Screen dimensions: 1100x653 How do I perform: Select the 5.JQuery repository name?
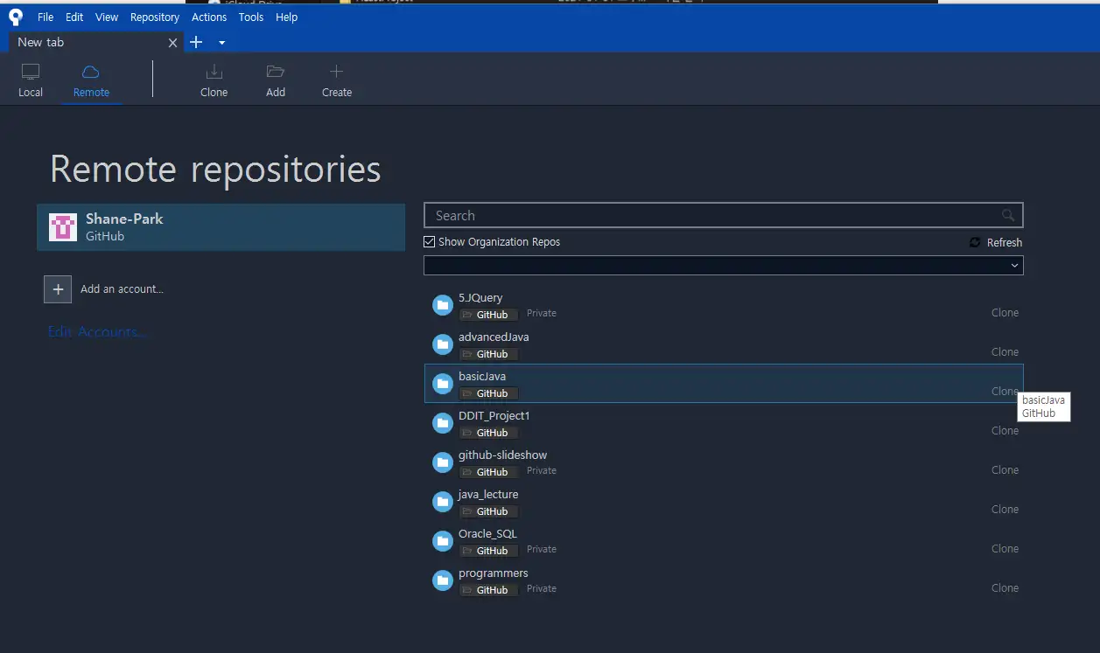(x=480, y=298)
